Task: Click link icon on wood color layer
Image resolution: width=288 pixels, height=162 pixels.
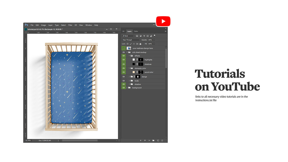Action: 137,72
